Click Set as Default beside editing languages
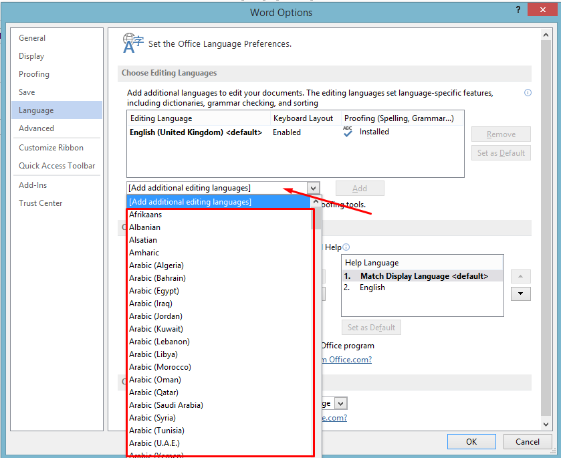Image resolution: width=561 pixels, height=458 pixels. 501,153
